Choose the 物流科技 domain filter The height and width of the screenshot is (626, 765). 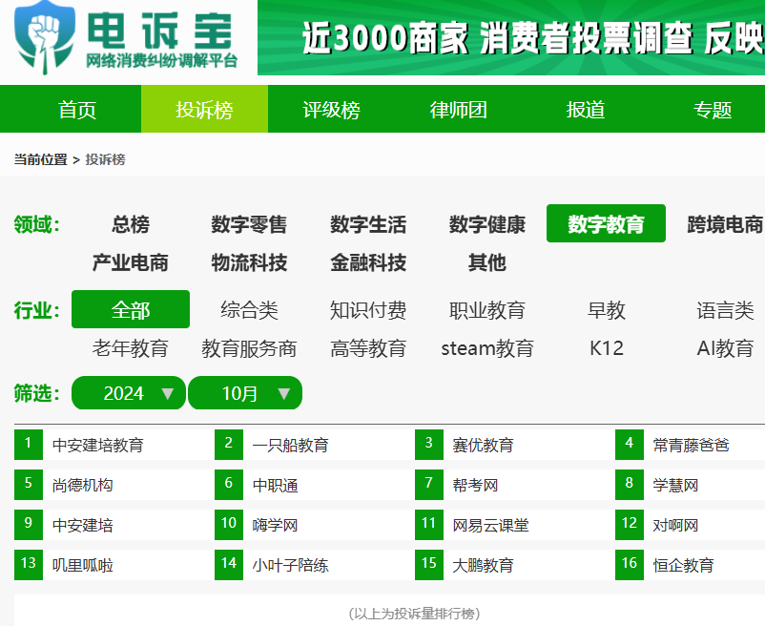(x=249, y=262)
